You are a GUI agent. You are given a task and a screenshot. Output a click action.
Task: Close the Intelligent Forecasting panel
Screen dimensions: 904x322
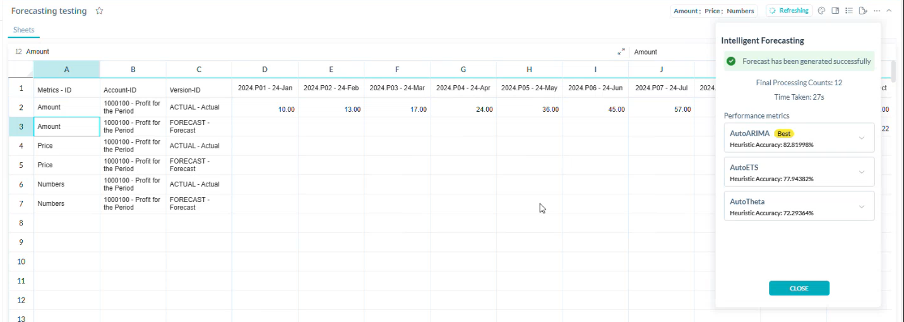[799, 289]
